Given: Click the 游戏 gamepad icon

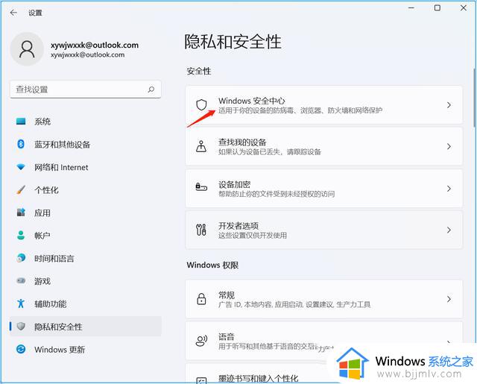Looking at the screenshot, I should click(x=21, y=281).
